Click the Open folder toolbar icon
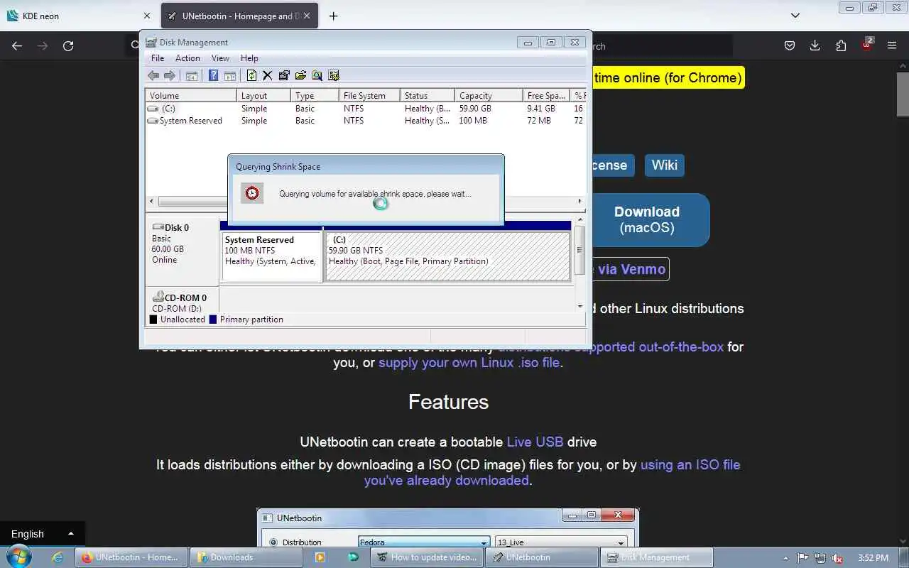 (x=300, y=76)
